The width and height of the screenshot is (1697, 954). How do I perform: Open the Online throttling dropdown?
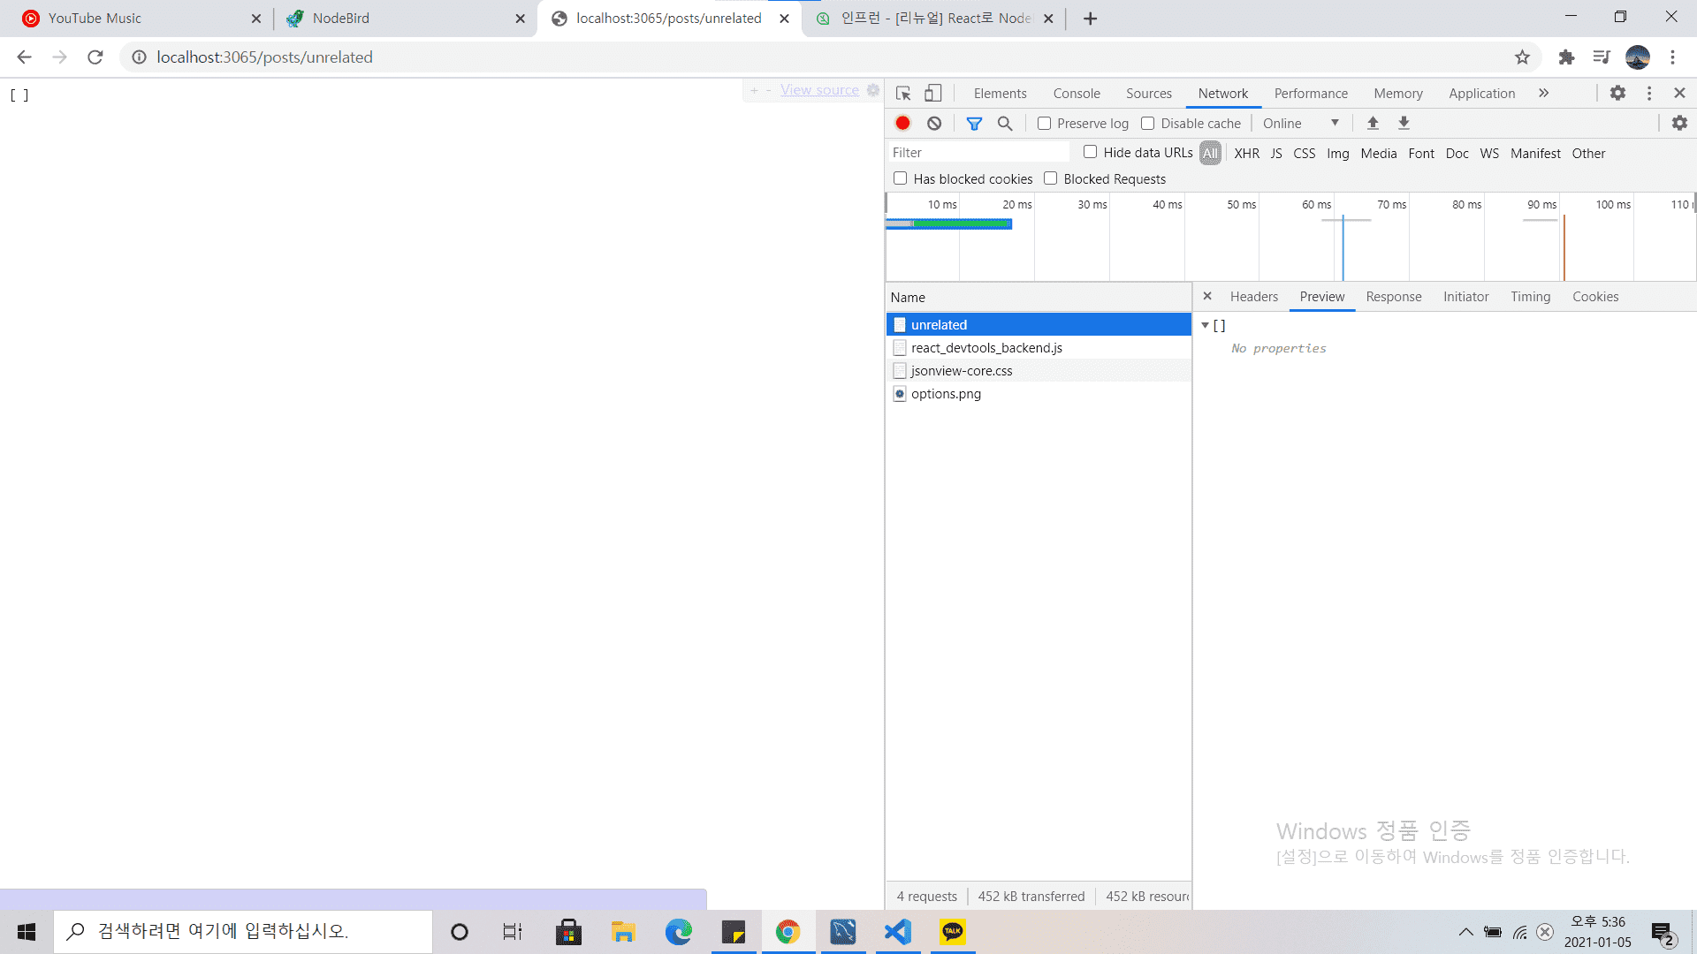(1301, 124)
